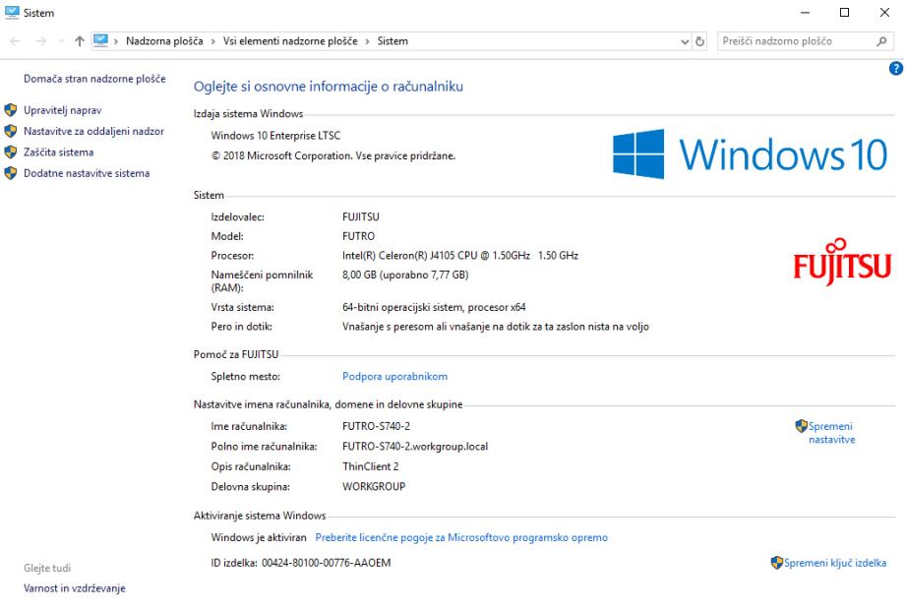905x612 pixels.
Task: Click Windows je aktiviran status text
Action: [259, 537]
